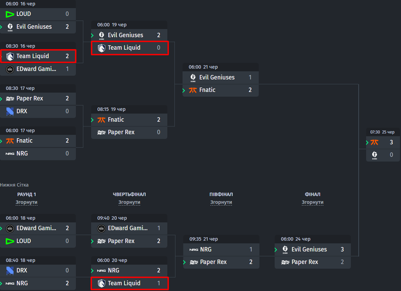Collapse the Чвертьфінал column
This screenshot has height=291, width=401.
(x=129, y=202)
